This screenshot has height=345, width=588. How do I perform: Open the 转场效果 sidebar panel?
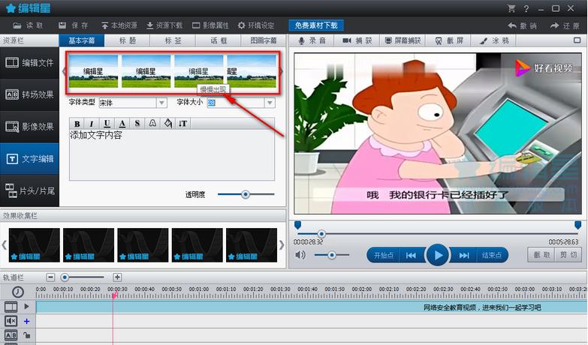[x=30, y=94]
